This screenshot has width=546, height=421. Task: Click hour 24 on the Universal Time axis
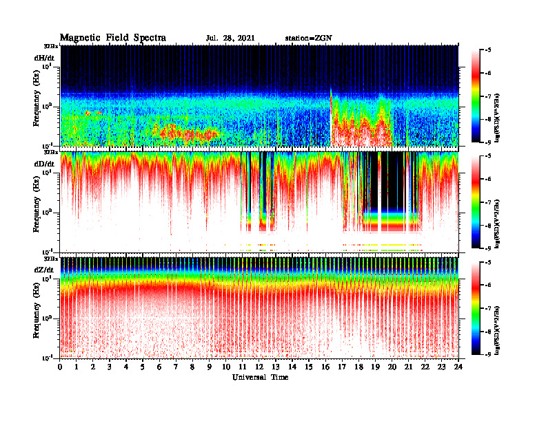458,367
